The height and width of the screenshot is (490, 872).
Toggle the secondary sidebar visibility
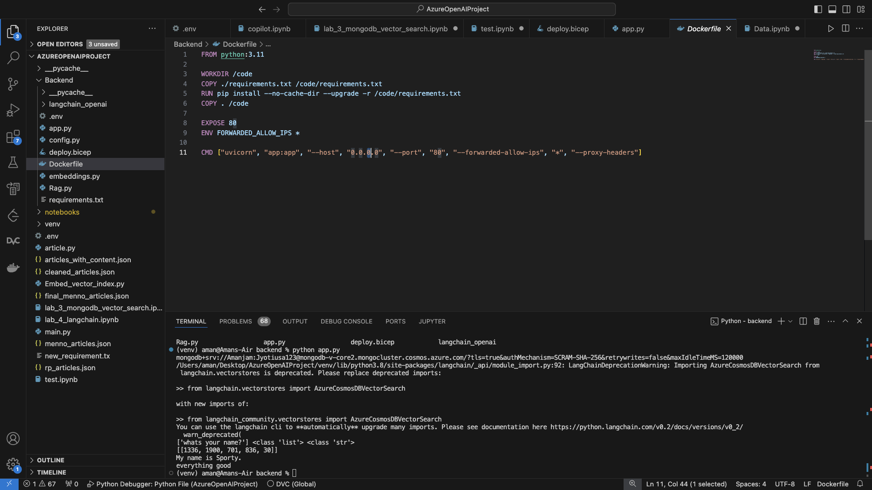(x=846, y=9)
